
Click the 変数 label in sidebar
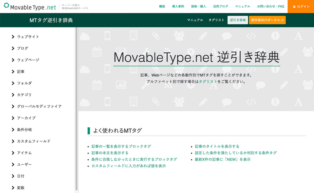(21, 188)
